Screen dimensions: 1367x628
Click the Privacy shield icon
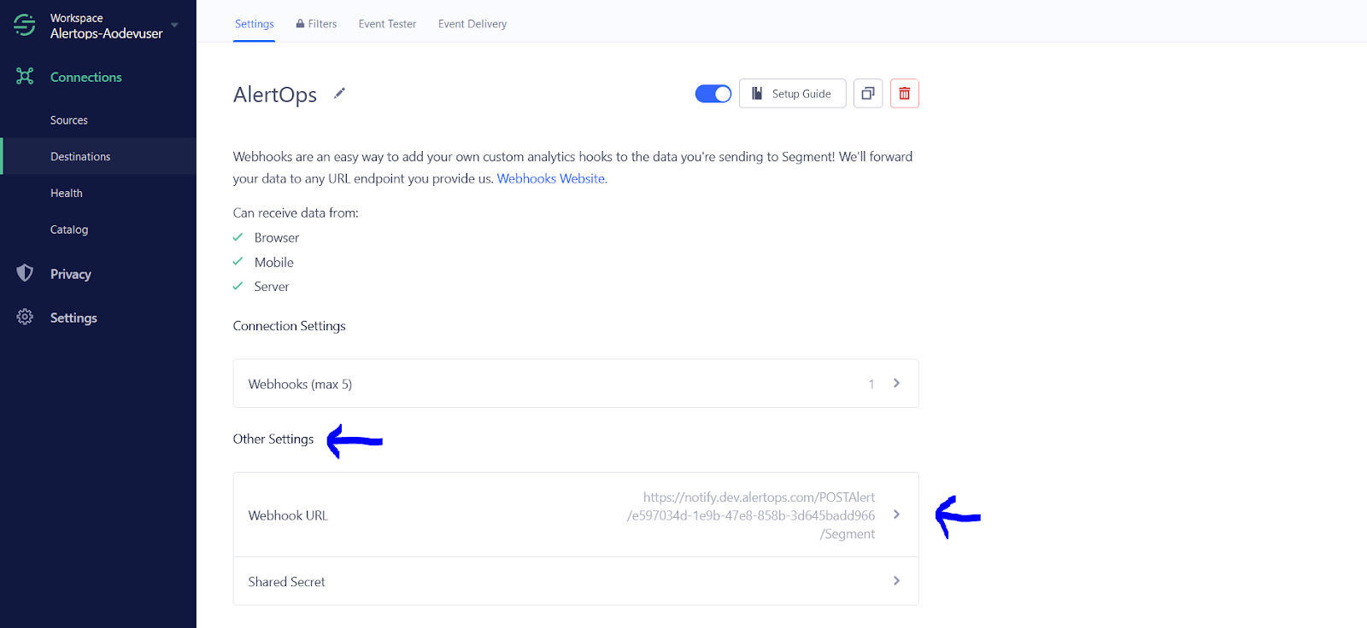[25, 273]
